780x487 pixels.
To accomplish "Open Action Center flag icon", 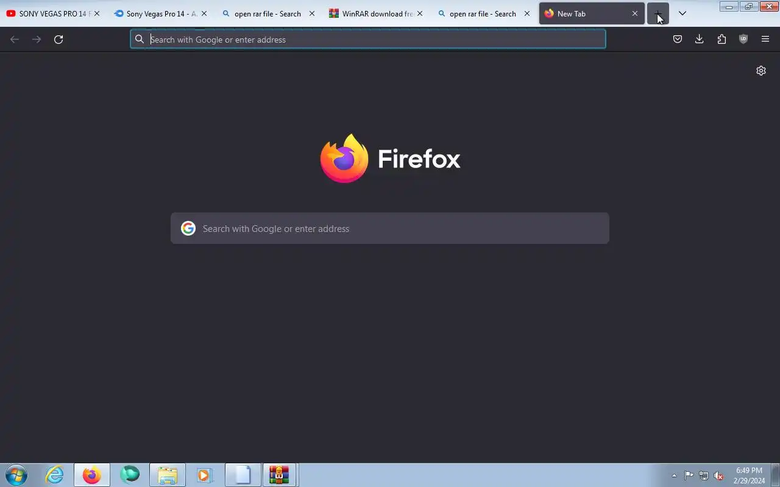I will tap(689, 475).
